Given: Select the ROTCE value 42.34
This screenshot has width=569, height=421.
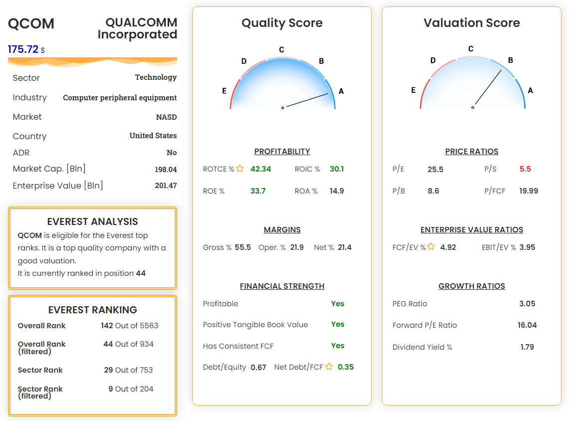Looking at the screenshot, I should [261, 169].
